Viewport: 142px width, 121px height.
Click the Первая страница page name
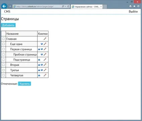(x=21, y=49)
